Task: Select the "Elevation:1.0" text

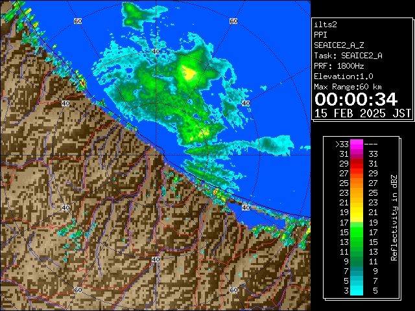Action: pos(344,76)
